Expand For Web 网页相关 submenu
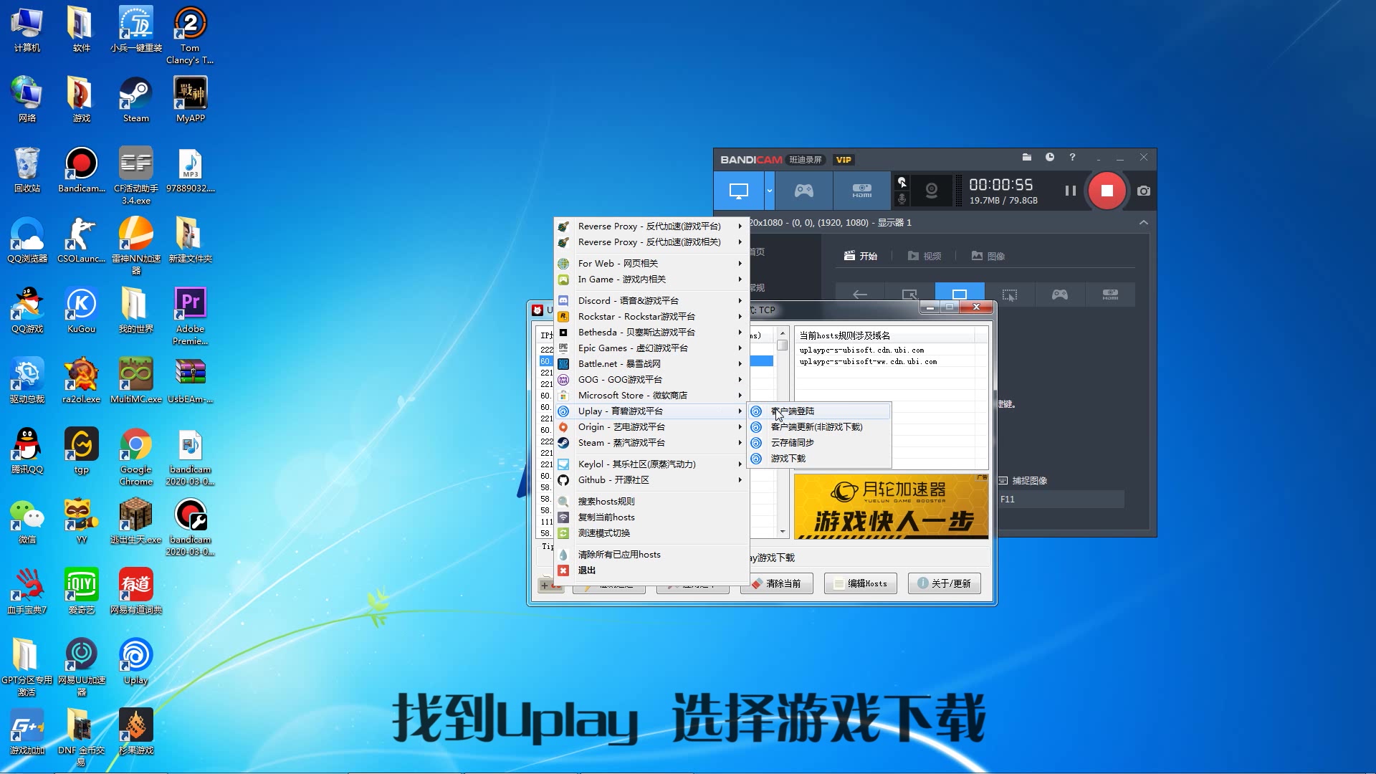Screen dimensions: 1376x774 tap(651, 264)
